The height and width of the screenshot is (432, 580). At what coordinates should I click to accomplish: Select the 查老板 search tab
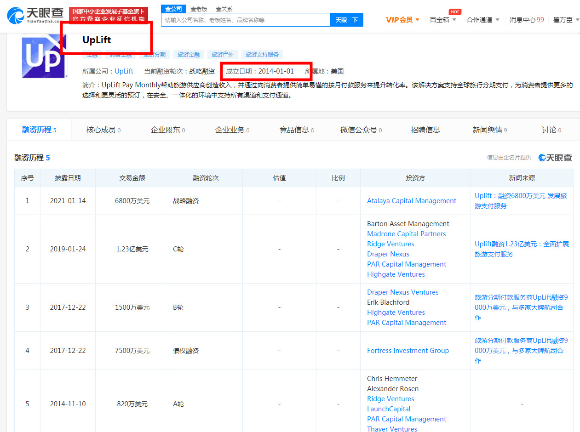point(199,9)
